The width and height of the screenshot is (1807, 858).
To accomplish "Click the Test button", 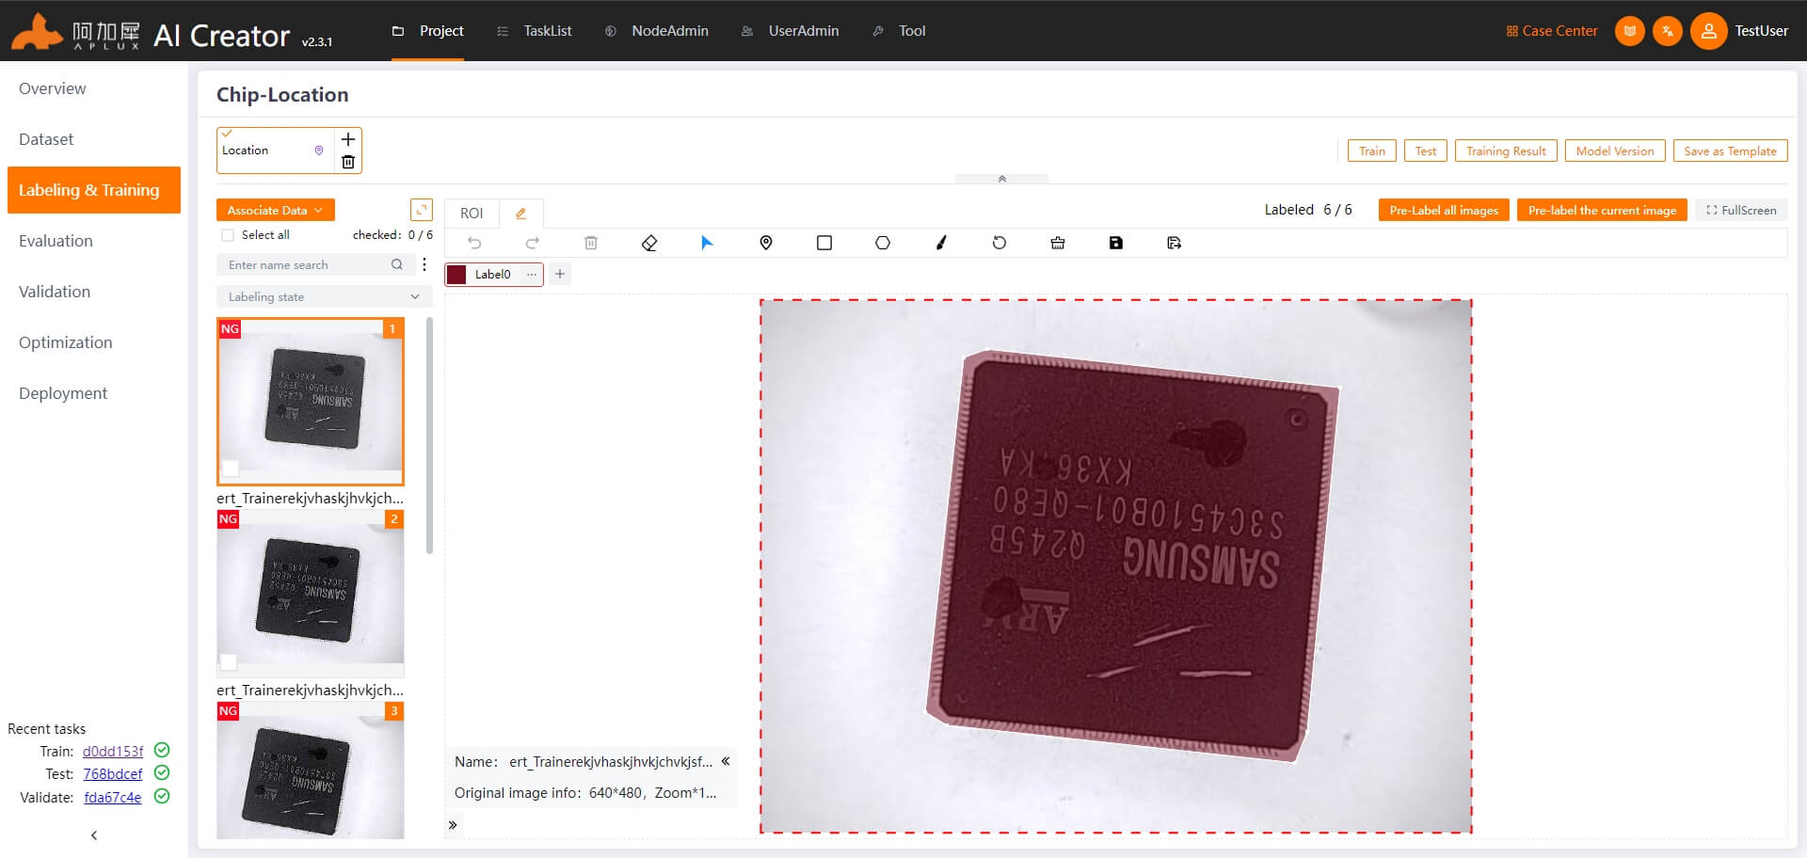I will click(1426, 151).
